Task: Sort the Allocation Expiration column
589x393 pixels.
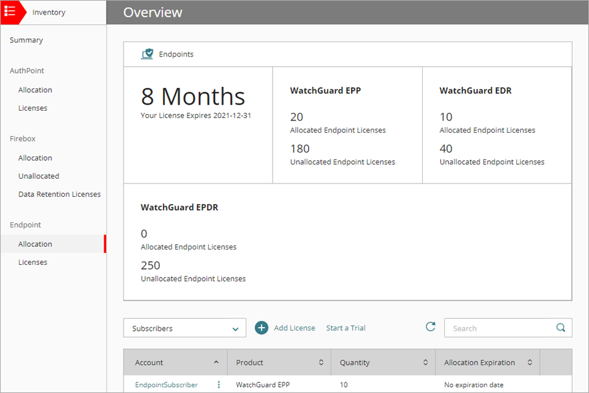Action: pos(530,362)
